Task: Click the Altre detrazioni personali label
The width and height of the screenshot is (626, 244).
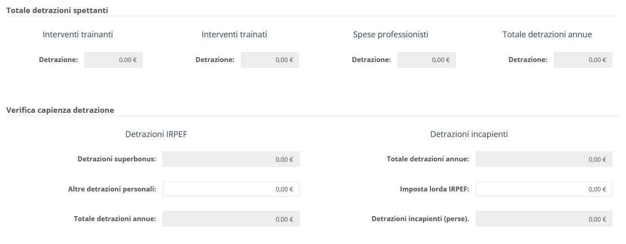Action: click(112, 189)
